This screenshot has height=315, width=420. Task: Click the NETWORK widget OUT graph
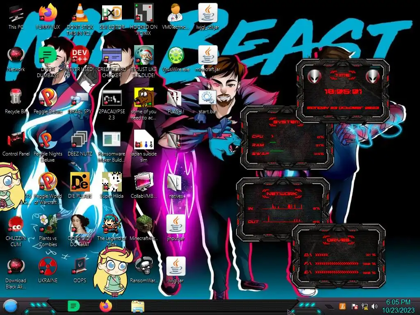pos(282,220)
